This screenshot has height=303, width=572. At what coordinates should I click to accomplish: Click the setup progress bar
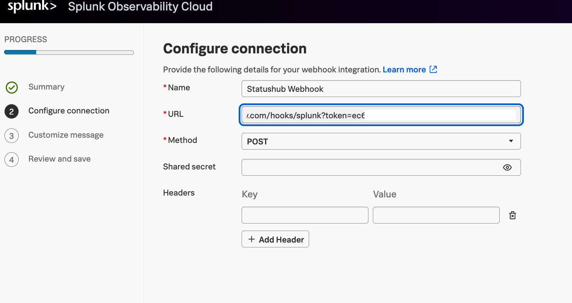click(69, 53)
